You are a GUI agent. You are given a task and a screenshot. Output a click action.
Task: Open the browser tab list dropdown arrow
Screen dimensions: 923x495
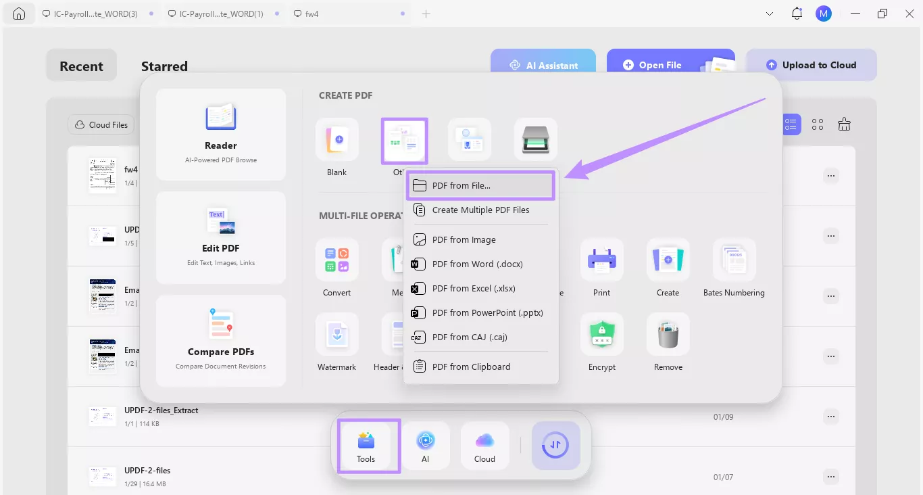769,14
